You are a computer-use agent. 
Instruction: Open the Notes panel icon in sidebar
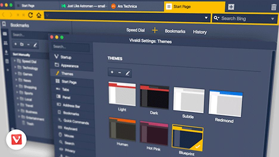pyautogui.click(x=7, y=61)
